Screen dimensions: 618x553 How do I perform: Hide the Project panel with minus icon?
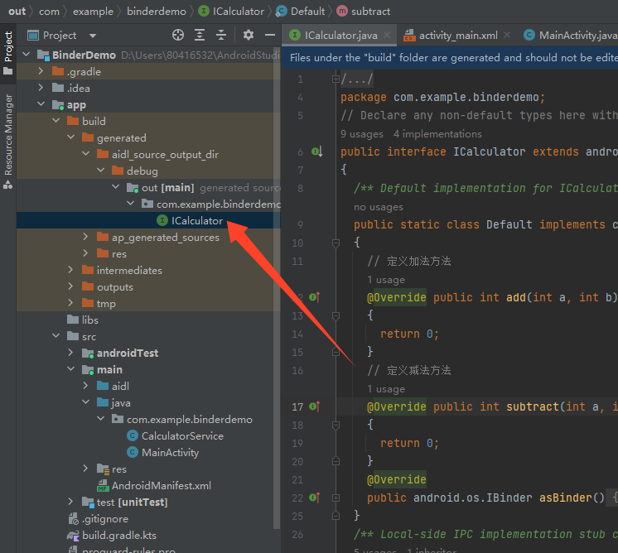tap(270, 35)
